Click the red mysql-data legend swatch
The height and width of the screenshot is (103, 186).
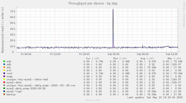point(4,82)
